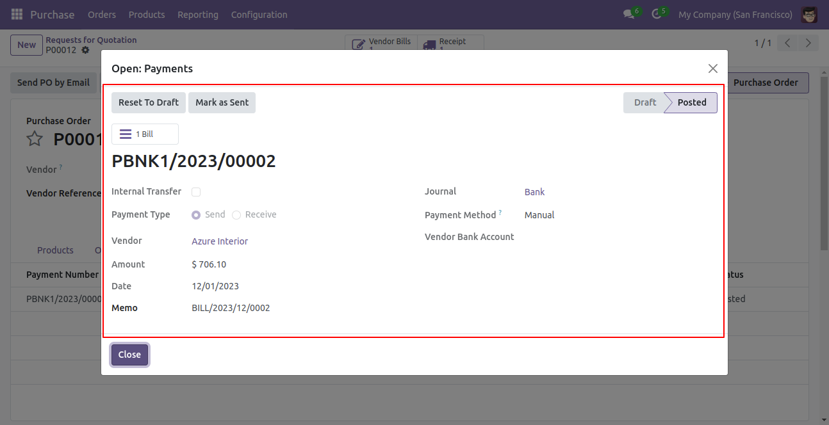829x425 pixels.
Task: Click the Mark as Sent button
Action: [x=222, y=102]
